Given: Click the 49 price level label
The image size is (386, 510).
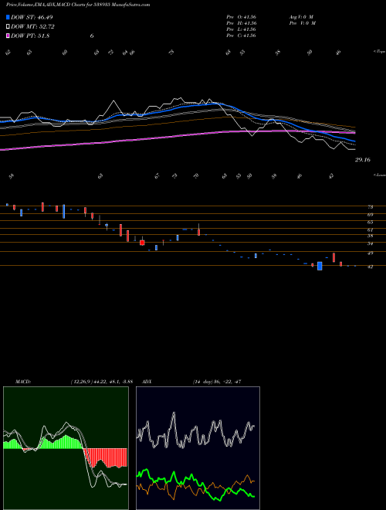Looking at the screenshot, I should coord(370,253).
